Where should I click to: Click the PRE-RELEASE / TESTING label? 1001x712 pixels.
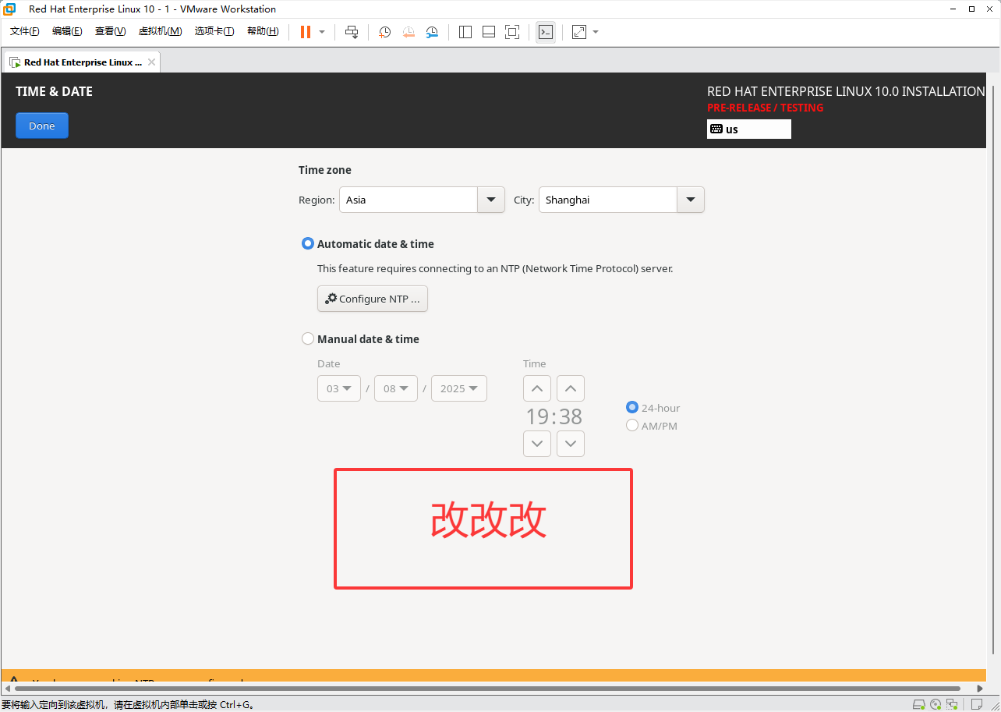tap(765, 108)
